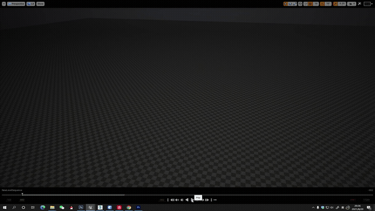Open the Lit view mode menu
The width and height of the screenshot is (375, 211).
[31, 4]
